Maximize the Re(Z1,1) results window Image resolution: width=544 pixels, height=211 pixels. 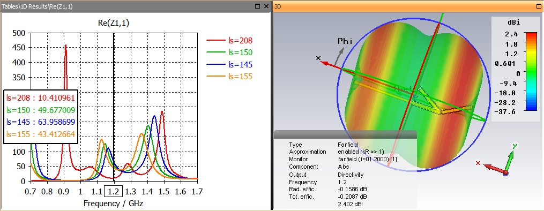(257, 6)
